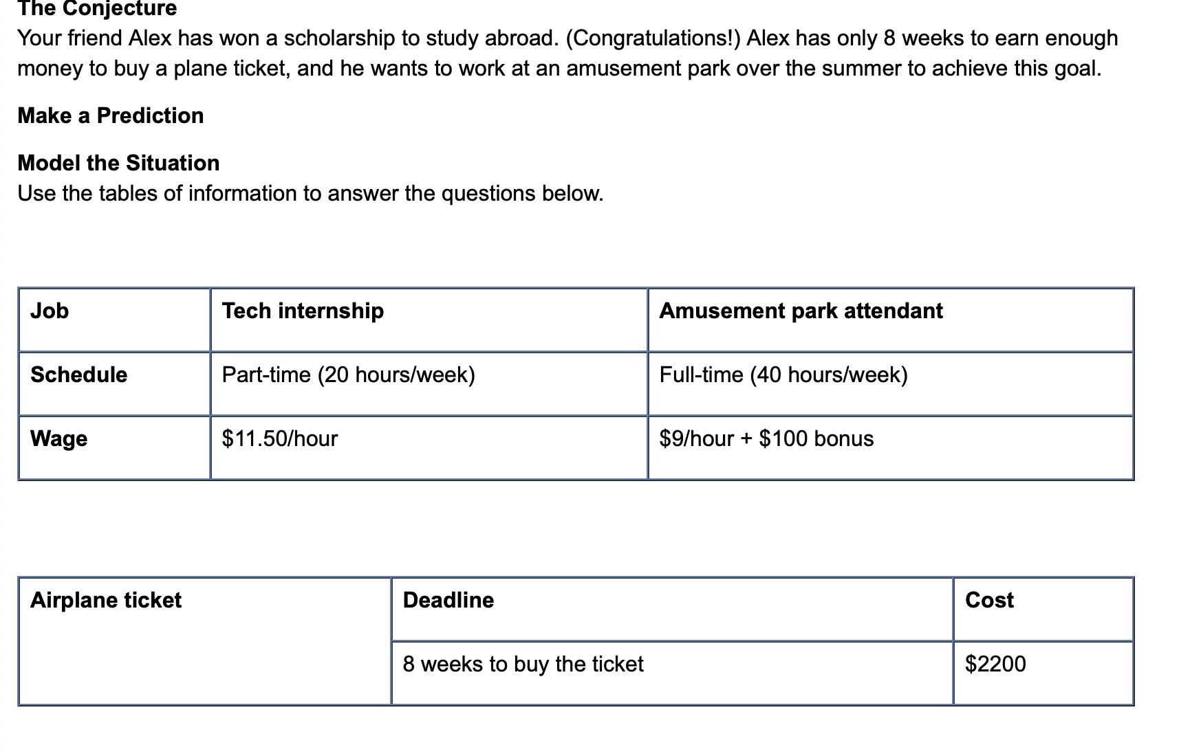Viewport: 1201px width, 756px height.
Task: Select the 'Schedule' row label
Action: (x=114, y=383)
